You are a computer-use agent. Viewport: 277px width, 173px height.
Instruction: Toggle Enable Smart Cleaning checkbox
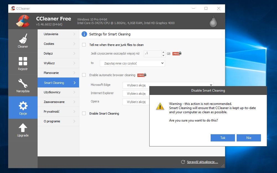84,113
